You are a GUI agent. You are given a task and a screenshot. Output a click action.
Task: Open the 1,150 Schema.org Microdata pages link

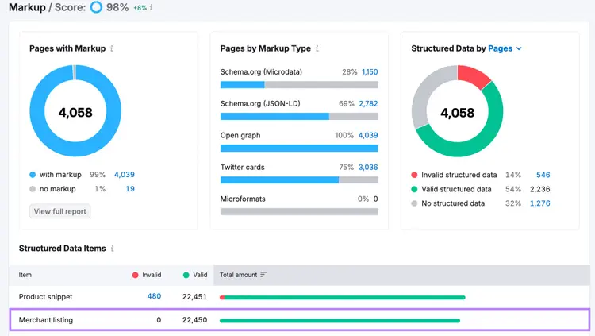tap(370, 71)
